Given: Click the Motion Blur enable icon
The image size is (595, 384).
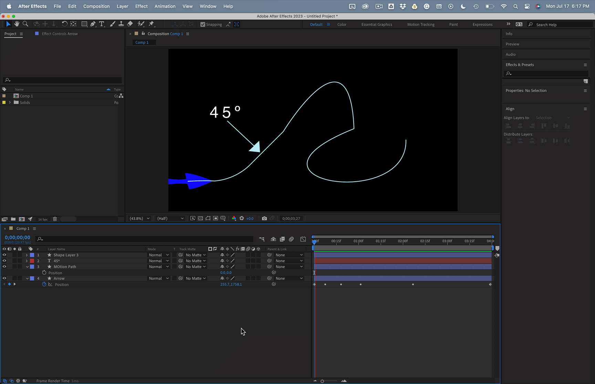Looking at the screenshot, I should [291, 239].
